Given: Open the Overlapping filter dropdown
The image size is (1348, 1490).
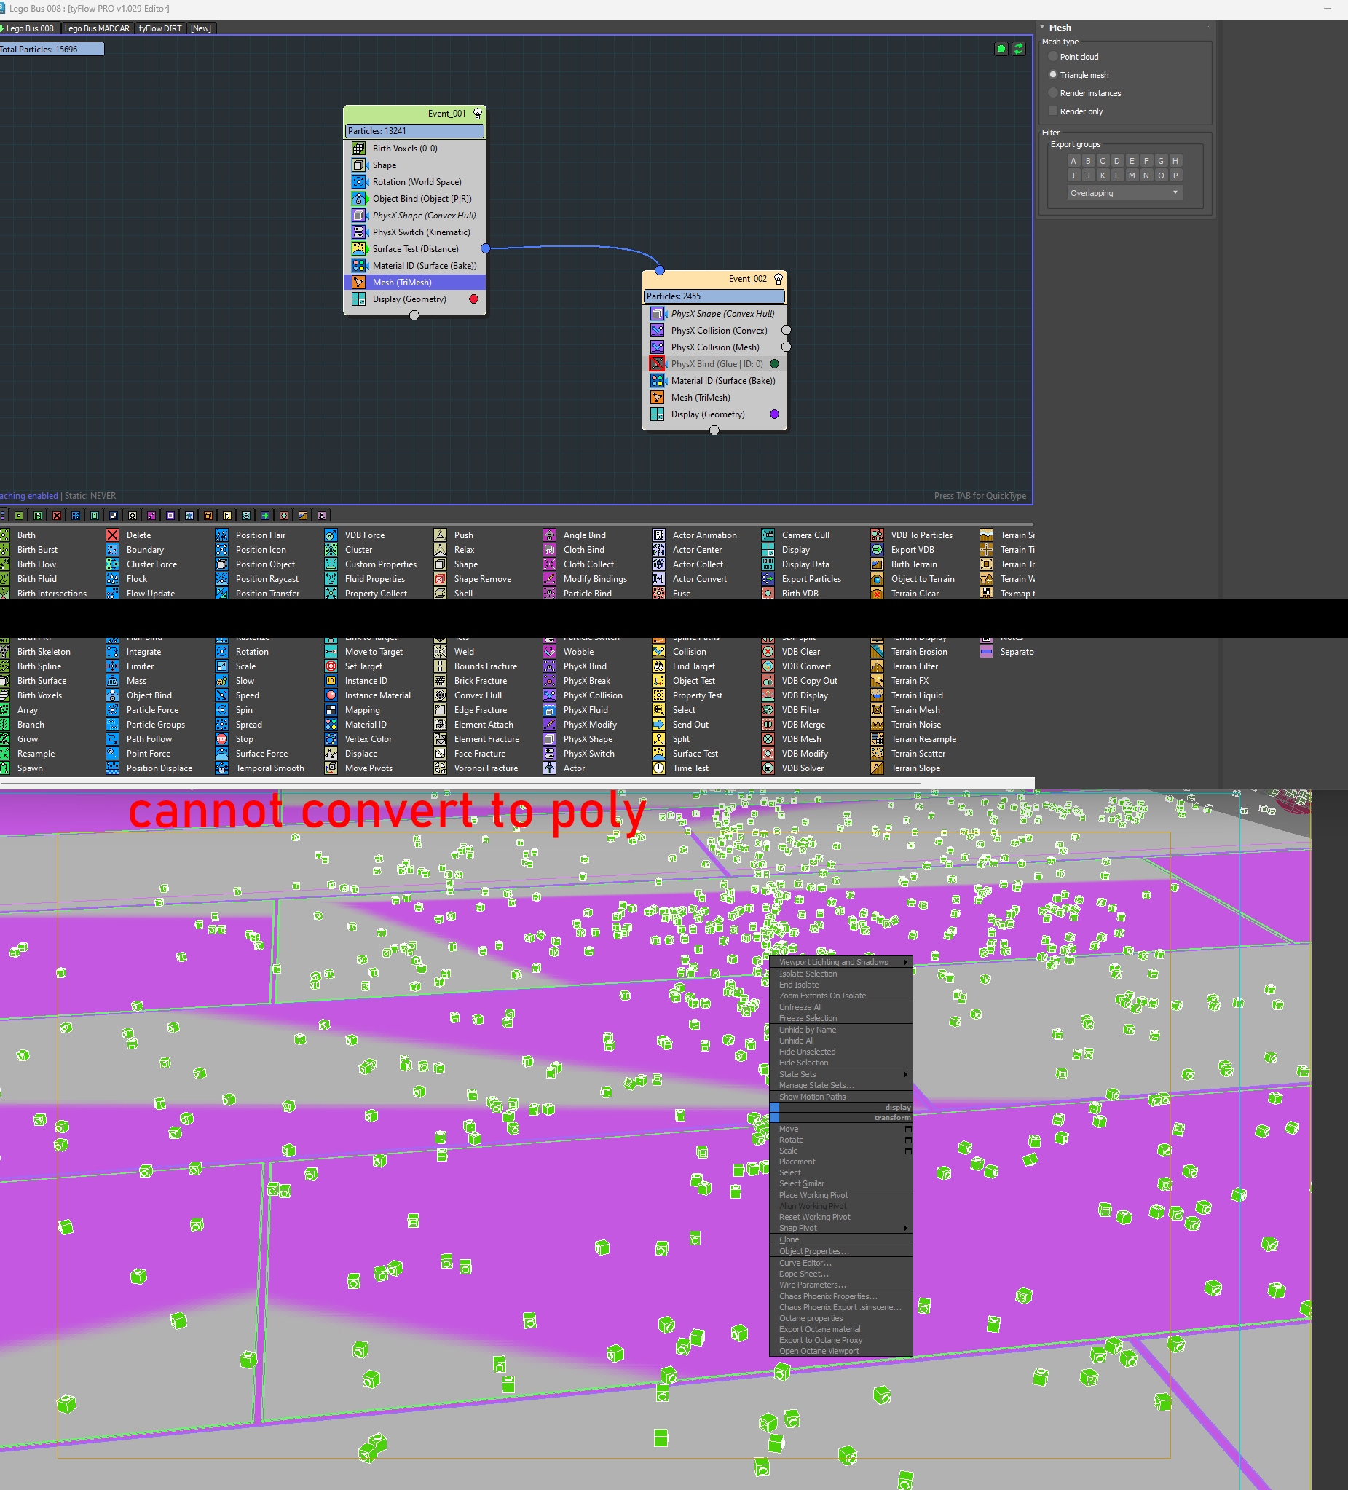Looking at the screenshot, I should click(x=1124, y=193).
